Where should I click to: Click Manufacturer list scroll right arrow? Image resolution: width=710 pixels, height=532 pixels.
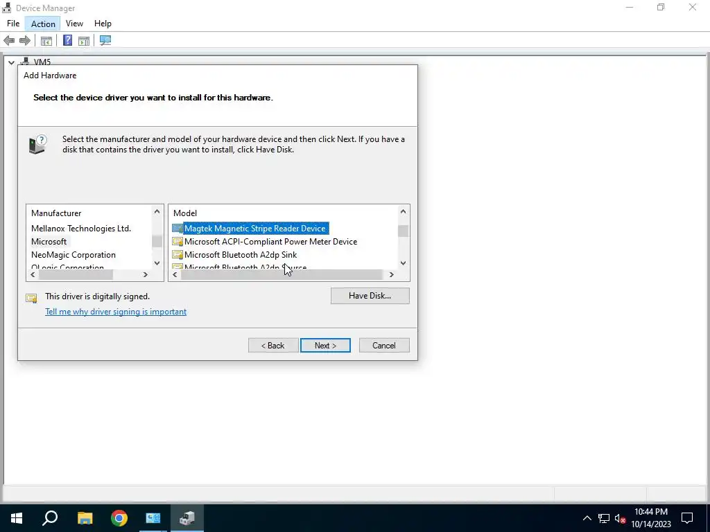[x=146, y=274]
